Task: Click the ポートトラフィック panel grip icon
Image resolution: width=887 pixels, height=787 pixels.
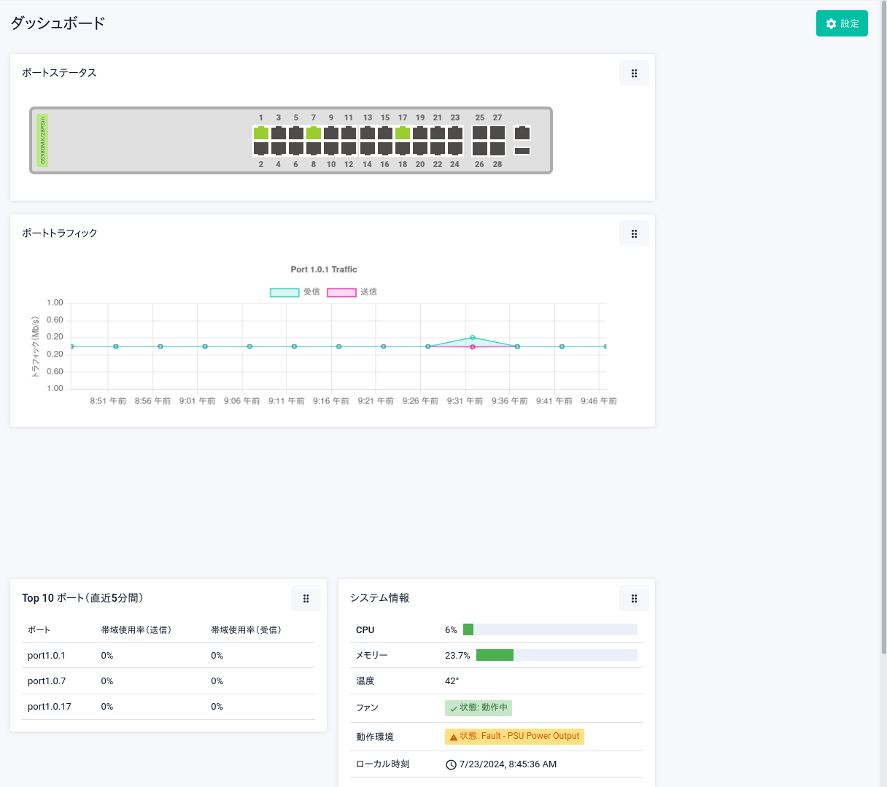Action: (x=634, y=233)
